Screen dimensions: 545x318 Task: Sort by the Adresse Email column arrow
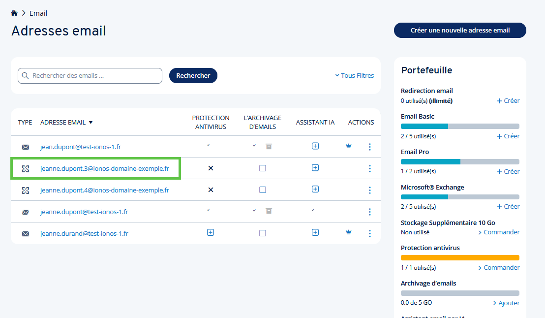coord(91,123)
